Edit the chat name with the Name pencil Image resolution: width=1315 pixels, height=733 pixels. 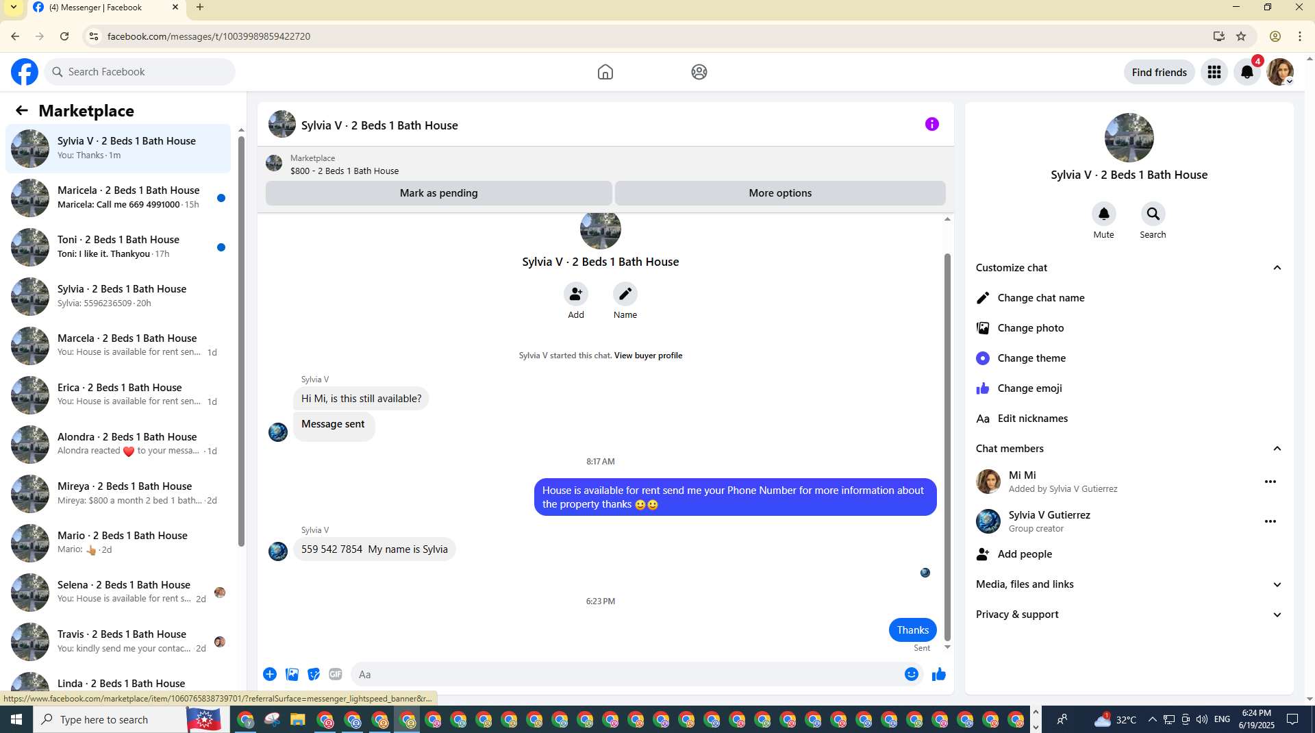(x=625, y=294)
